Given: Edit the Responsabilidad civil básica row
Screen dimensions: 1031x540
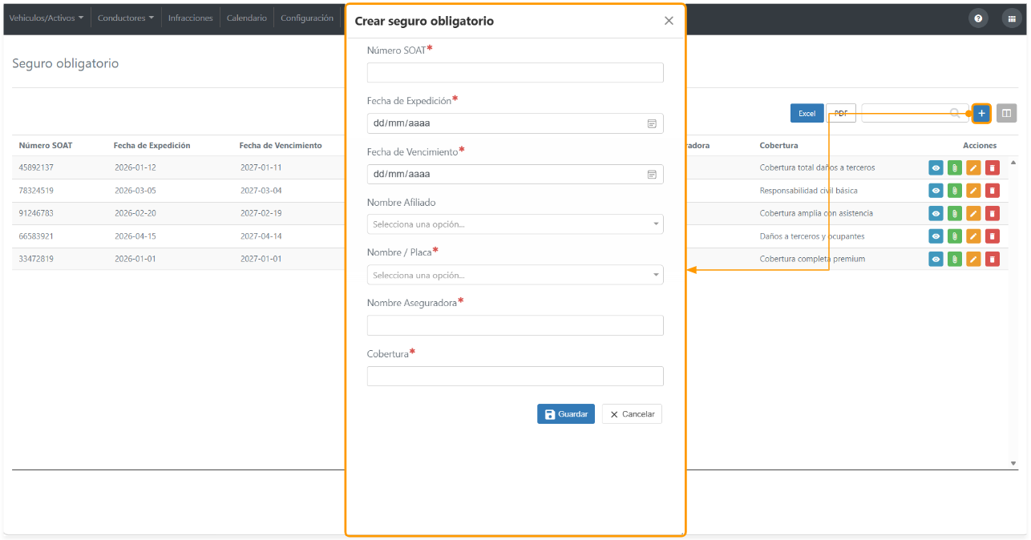Looking at the screenshot, I should pos(973,191).
